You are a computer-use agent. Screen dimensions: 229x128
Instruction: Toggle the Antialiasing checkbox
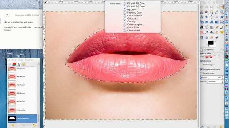pos(201,61)
